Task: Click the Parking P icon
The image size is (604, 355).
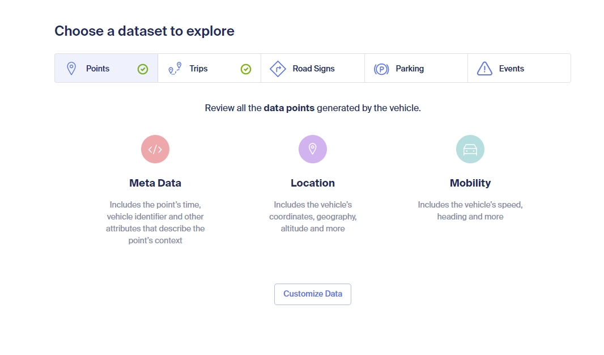Action: point(381,69)
